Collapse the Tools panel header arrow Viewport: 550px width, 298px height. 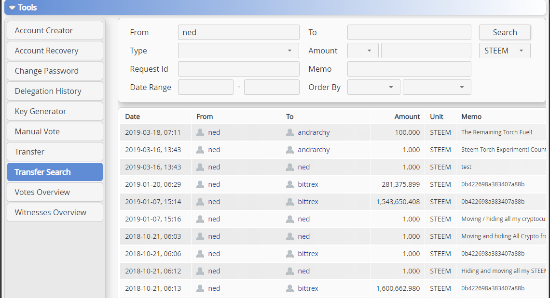(12, 8)
